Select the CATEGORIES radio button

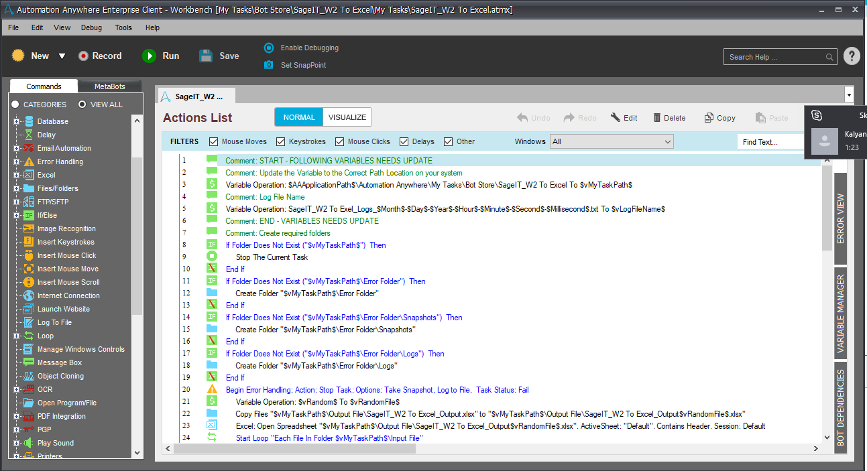tap(15, 105)
